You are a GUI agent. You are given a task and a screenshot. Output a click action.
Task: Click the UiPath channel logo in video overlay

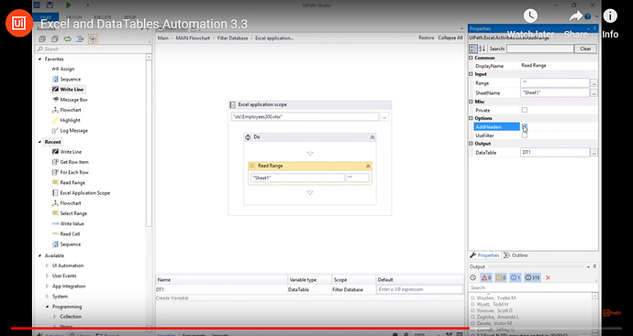tap(19, 23)
